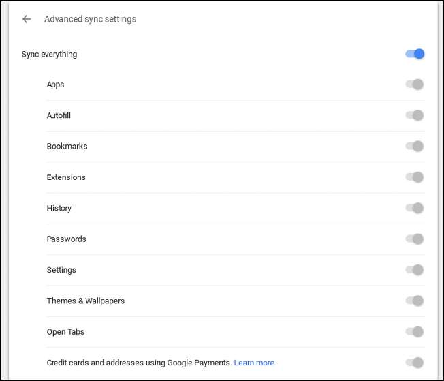
Task: Toggle the Bookmarks sync switch
Action: click(x=415, y=146)
